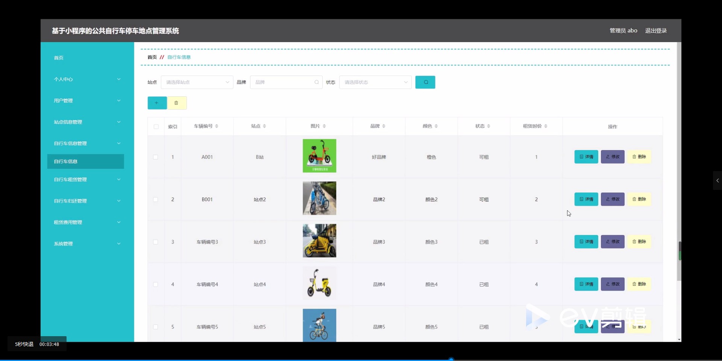
Task: Click 修改 button for bicycle B001
Action: tap(612, 199)
